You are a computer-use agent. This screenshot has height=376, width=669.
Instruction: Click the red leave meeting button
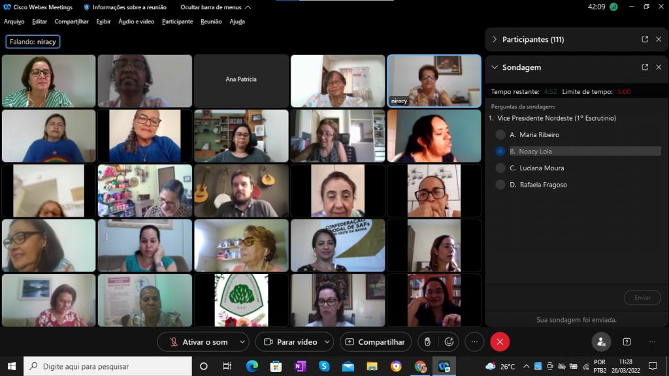click(x=500, y=341)
